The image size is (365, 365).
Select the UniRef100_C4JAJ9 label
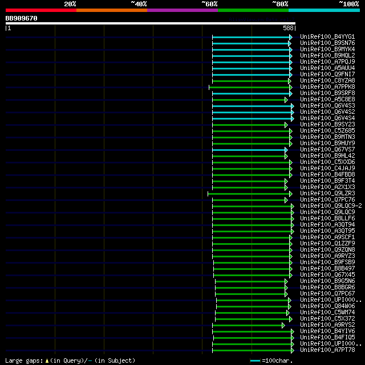coord(327,169)
